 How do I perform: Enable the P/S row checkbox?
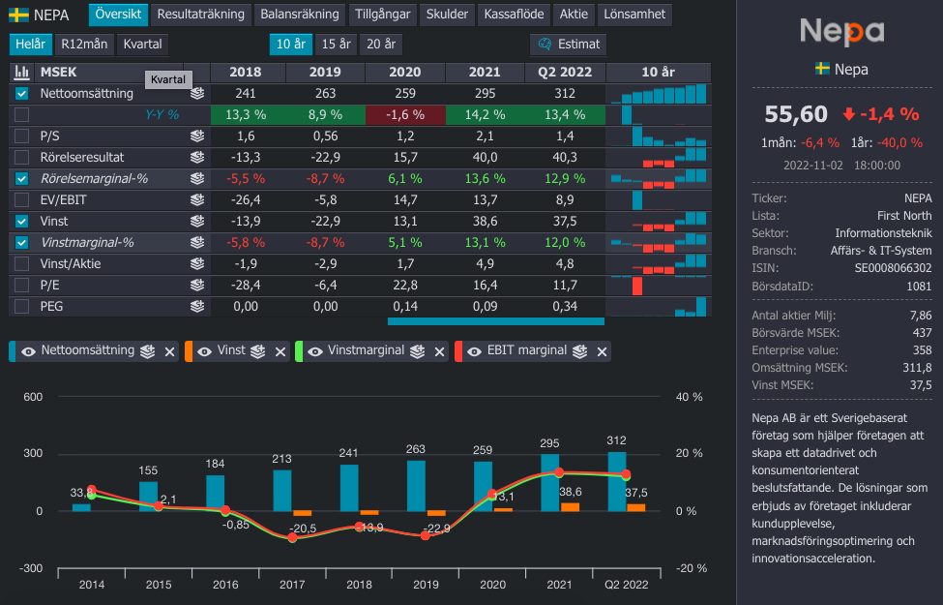pyautogui.click(x=22, y=136)
